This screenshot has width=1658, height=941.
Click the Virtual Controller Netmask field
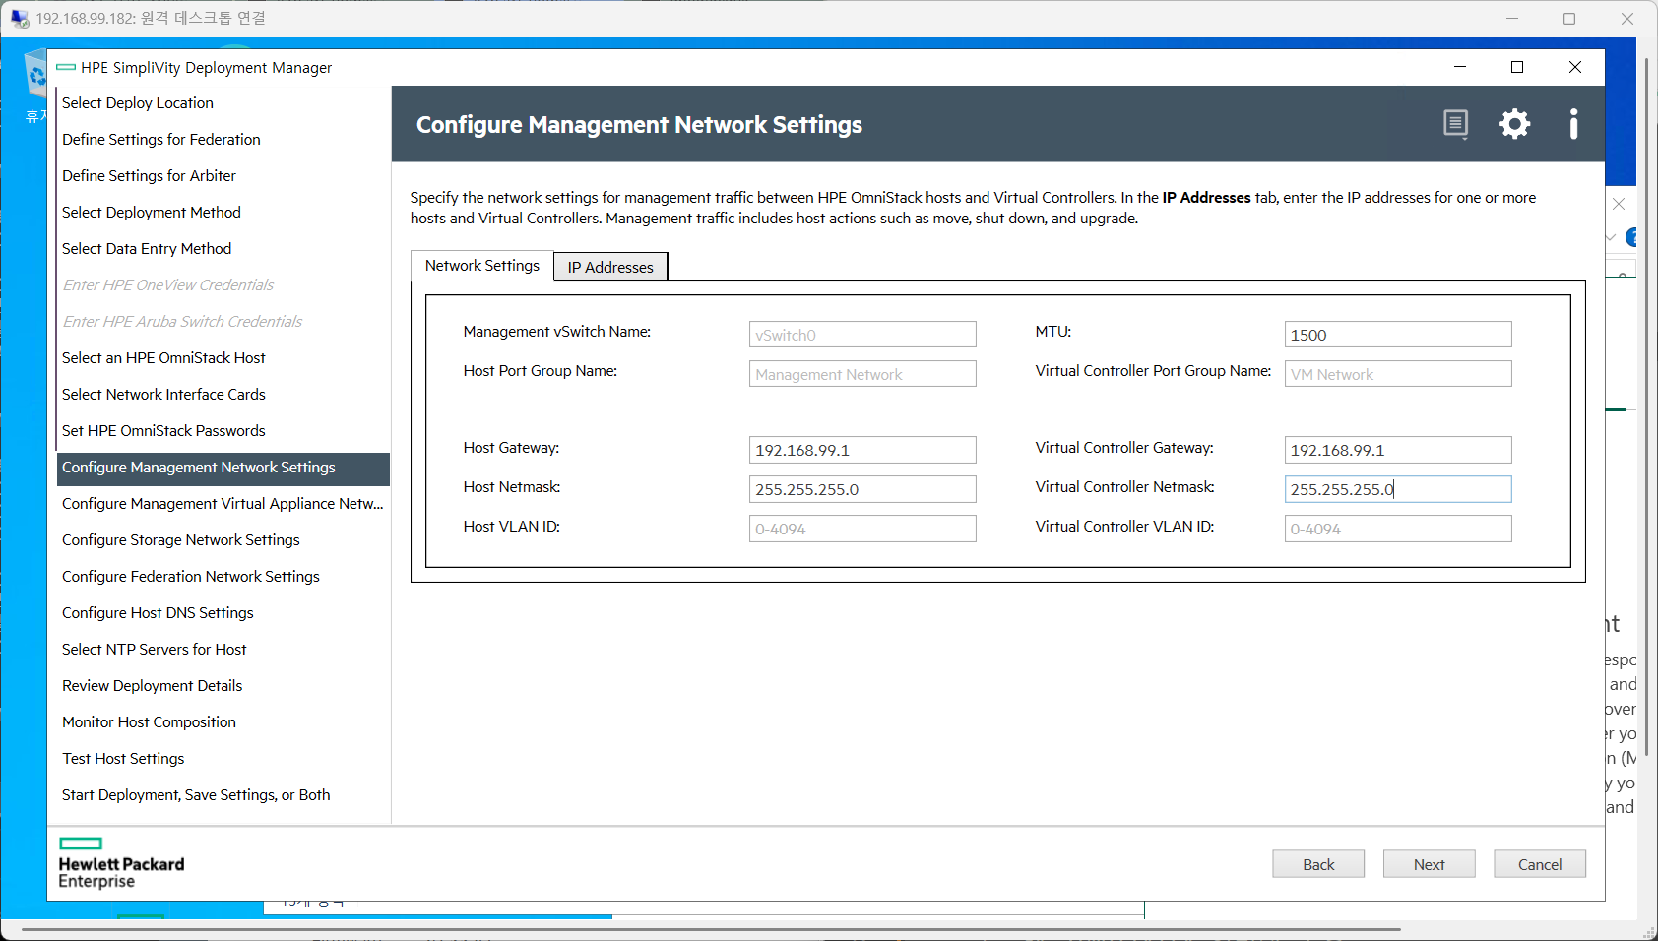coord(1398,489)
